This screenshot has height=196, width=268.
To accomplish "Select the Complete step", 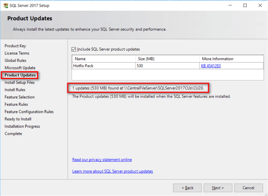I will point(13,134).
